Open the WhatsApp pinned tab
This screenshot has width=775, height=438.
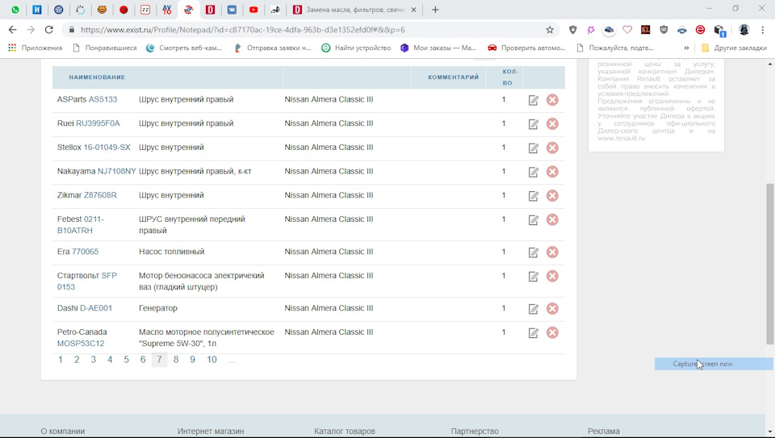click(x=15, y=10)
